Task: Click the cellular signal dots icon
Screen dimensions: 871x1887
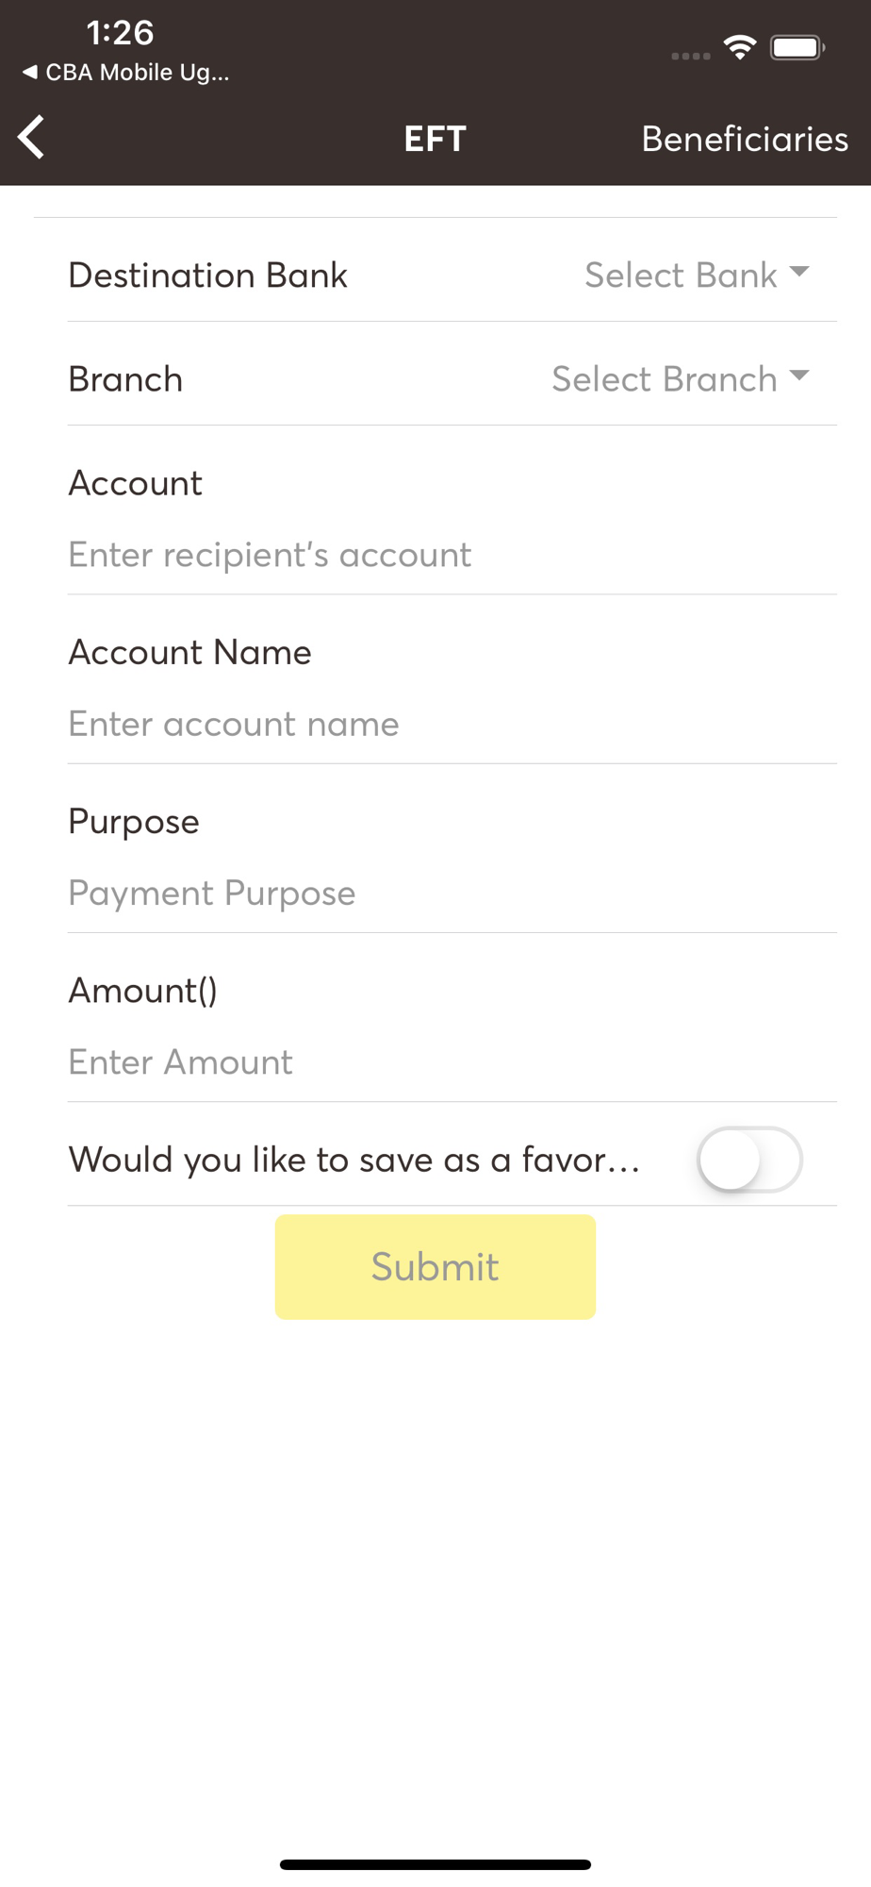Action: [x=690, y=56]
